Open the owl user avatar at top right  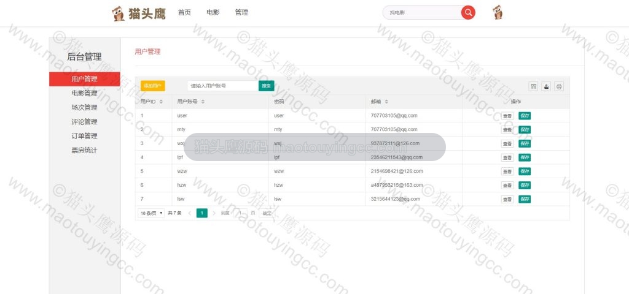(498, 12)
